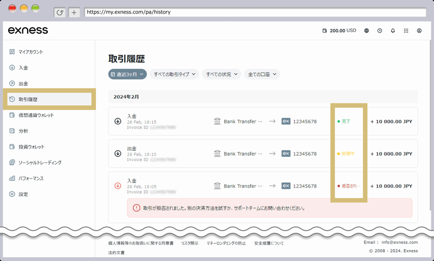Viewport: 434px width, 261px height.
Task: Open the 全ての口座 account filter
Action: [262, 74]
